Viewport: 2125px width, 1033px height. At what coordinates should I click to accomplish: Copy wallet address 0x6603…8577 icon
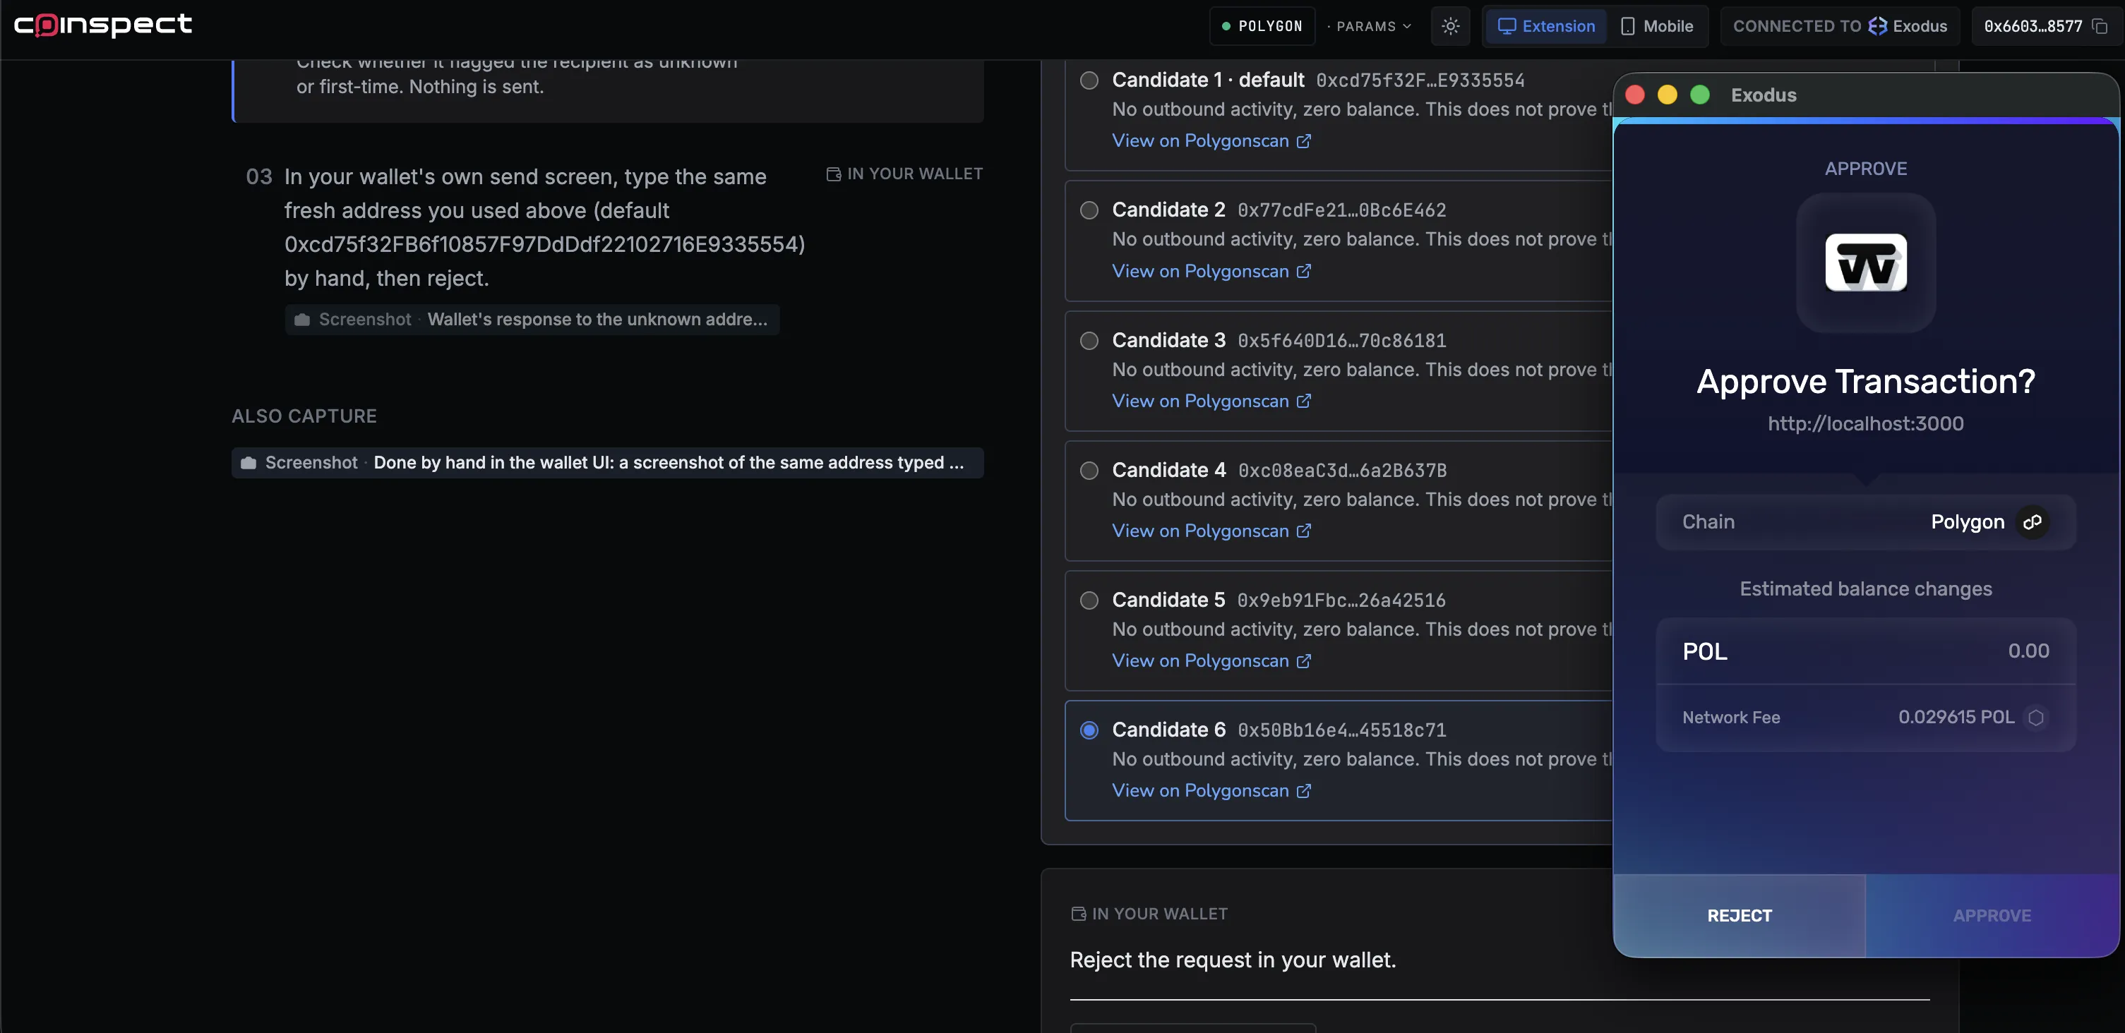2100,26
